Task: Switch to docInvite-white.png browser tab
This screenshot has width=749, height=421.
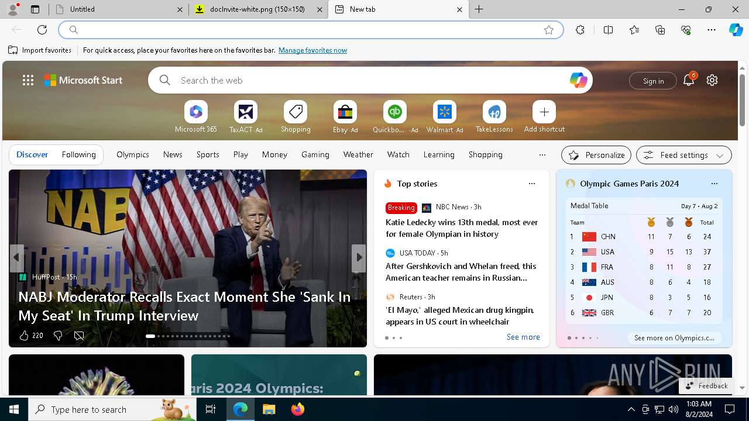Action: click(257, 9)
